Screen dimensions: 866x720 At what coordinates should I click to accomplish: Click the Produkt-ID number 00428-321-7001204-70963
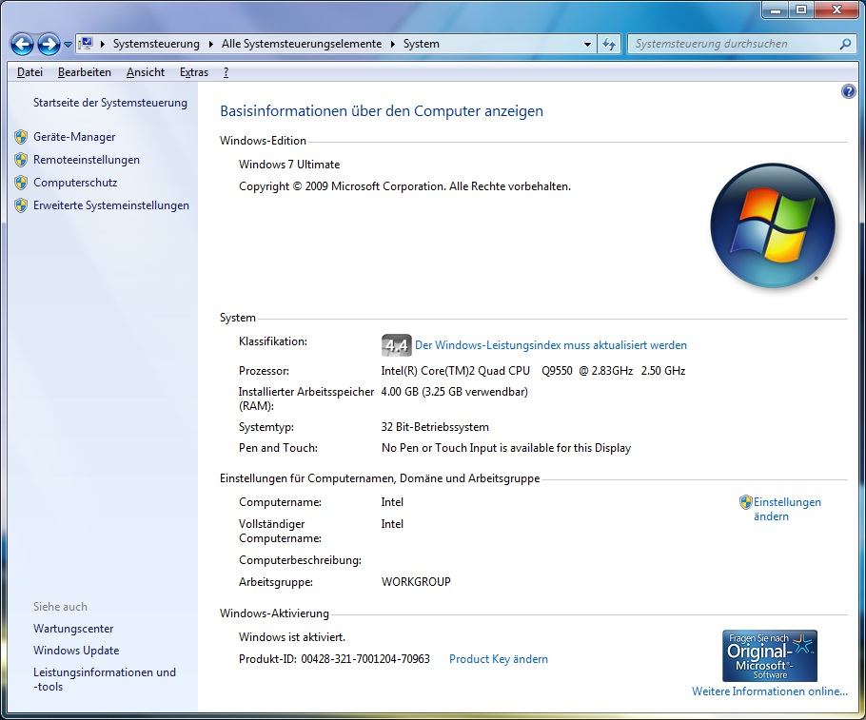pos(365,659)
